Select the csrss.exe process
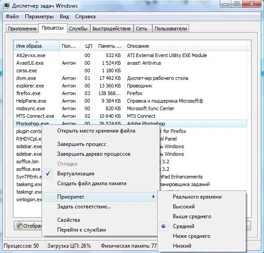The image size is (264, 253). [130, 71]
